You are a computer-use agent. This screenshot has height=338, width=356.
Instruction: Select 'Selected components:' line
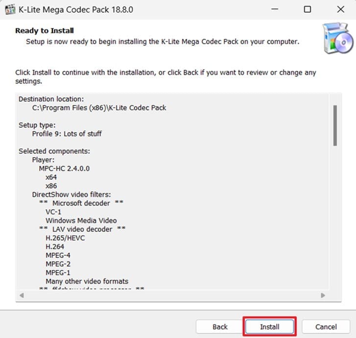pyautogui.click(x=54, y=151)
